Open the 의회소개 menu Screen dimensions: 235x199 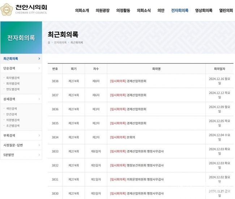pyautogui.click(x=82, y=11)
